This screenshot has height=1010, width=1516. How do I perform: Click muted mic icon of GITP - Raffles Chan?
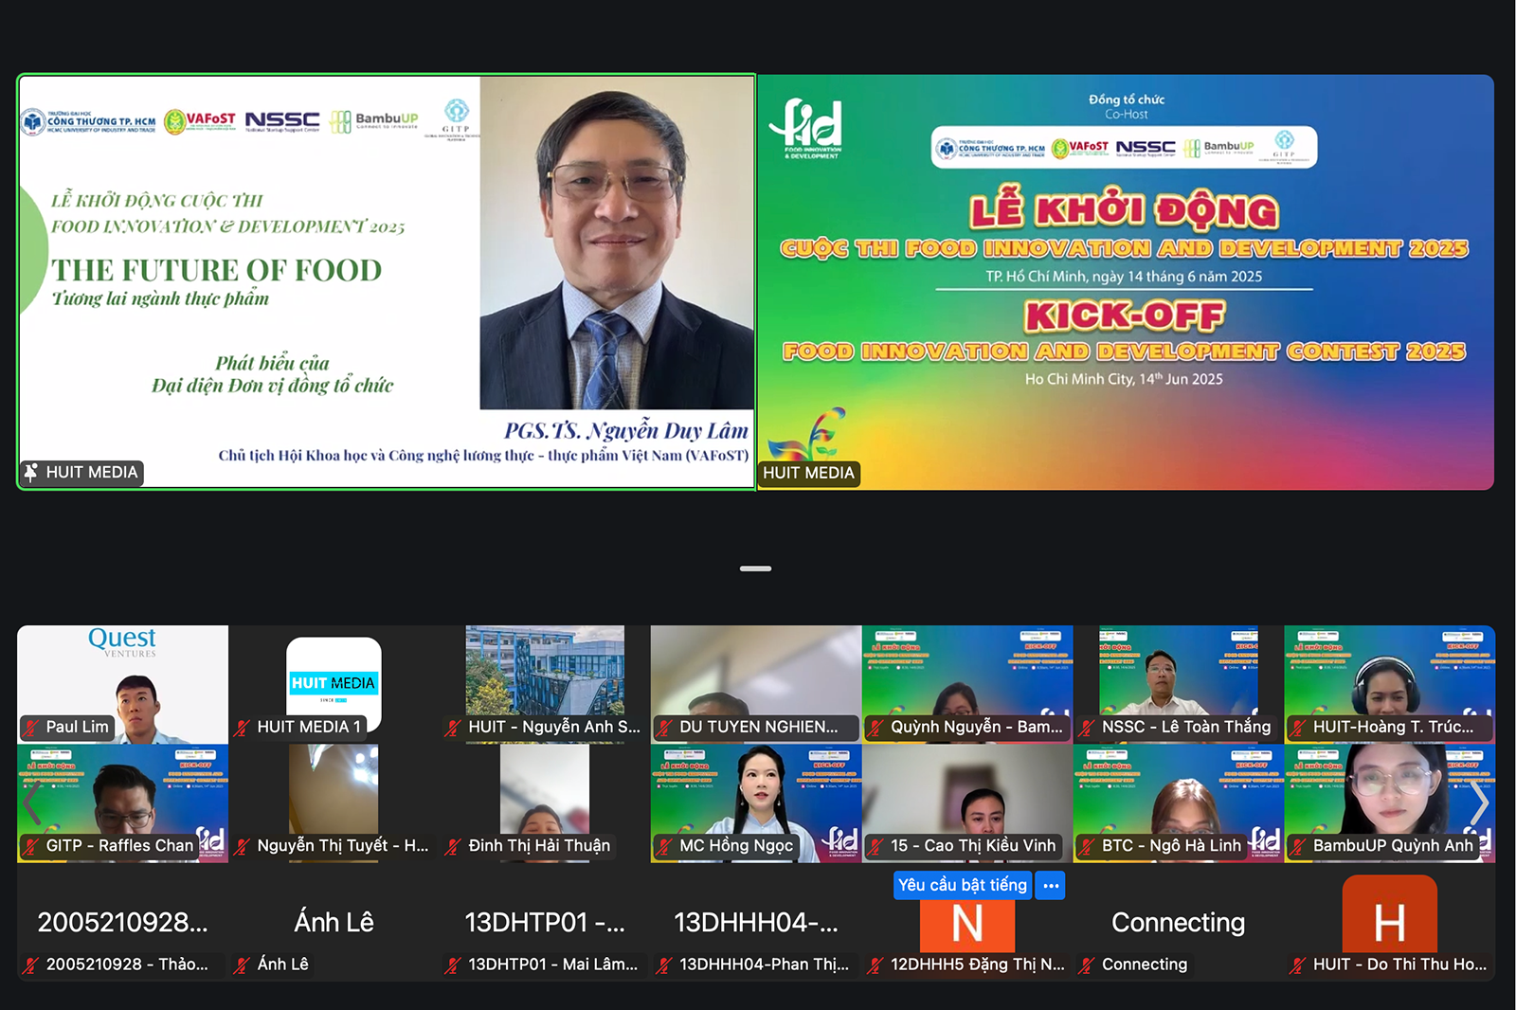[32, 846]
